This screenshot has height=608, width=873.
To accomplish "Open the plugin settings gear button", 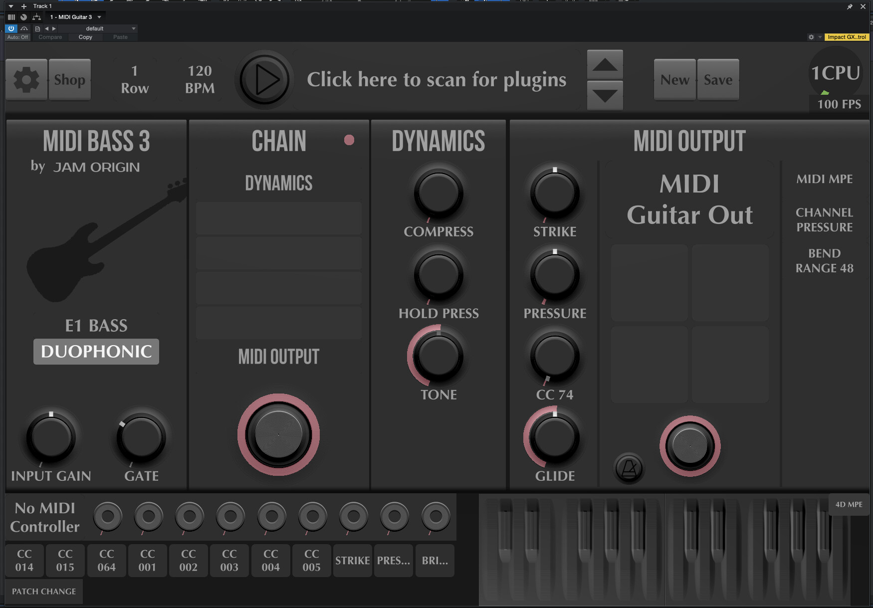I will pyautogui.click(x=26, y=80).
